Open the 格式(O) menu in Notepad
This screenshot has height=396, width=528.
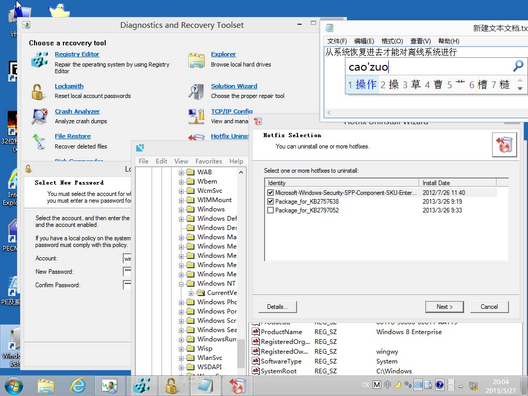[392, 41]
